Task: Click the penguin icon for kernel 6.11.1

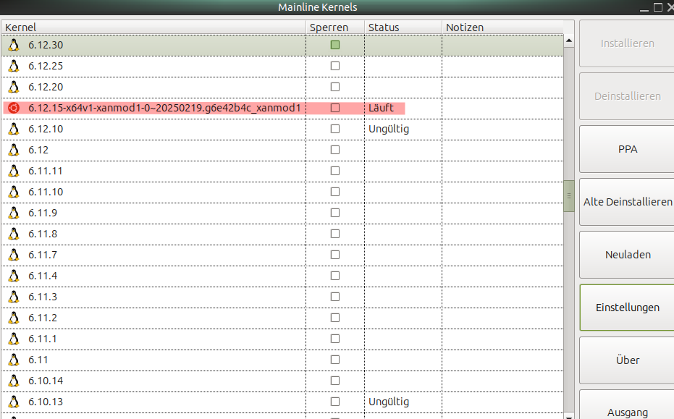Action: [14, 339]
